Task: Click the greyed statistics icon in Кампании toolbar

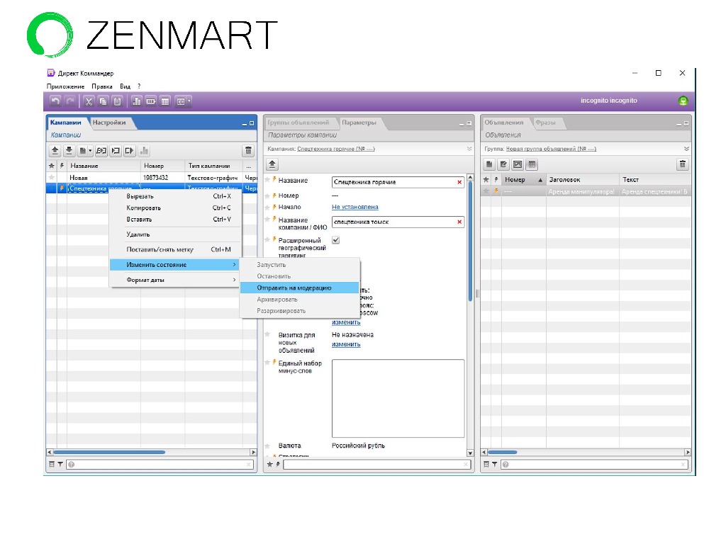Action: click(145, 150)
